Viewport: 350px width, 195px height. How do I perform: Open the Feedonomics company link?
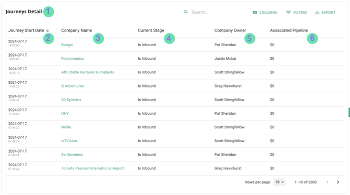point(73,59)
